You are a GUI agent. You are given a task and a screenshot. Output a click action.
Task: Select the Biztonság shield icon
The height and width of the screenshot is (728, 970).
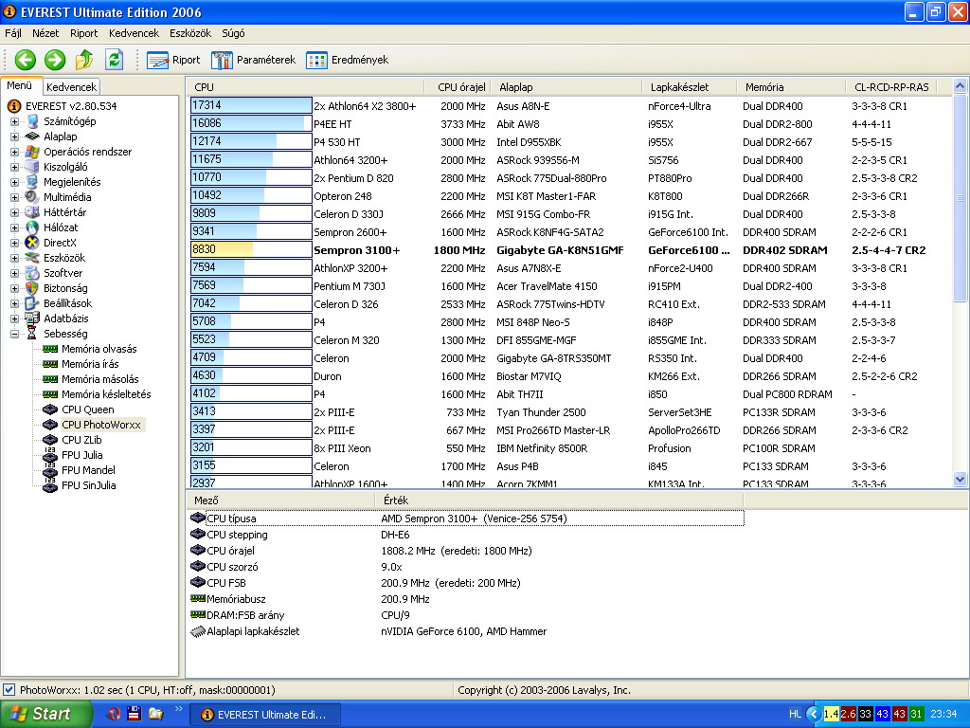pyautogui.click(x=32, y=288)
